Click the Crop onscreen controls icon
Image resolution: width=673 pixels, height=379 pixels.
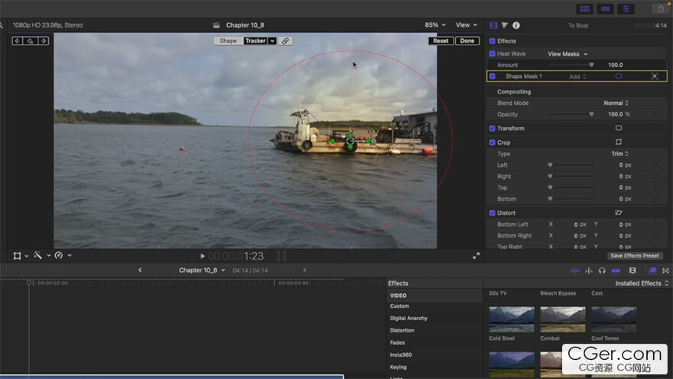coord(619,142)
